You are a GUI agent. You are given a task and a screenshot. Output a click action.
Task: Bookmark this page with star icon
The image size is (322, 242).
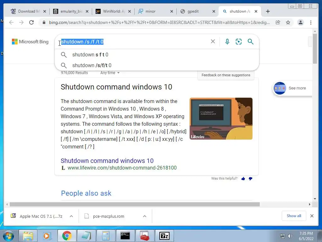288,22
